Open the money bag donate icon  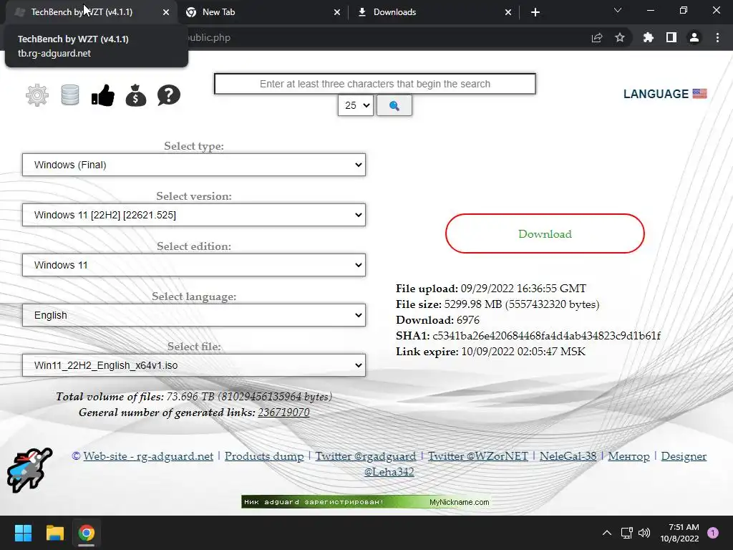[135, 95]
